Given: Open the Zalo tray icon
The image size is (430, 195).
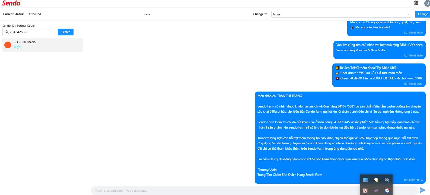Looking at the screenshot, I should pyautogui.click(x=387, y=191).
